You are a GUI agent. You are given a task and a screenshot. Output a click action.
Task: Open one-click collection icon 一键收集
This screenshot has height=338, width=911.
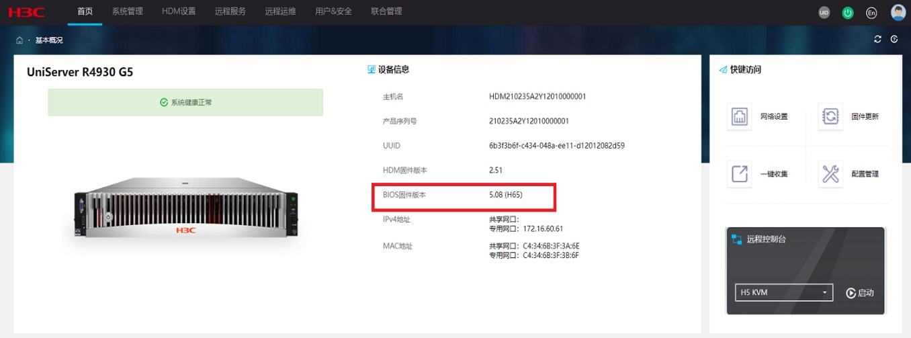pyautogui.click(x=740, y=173)
